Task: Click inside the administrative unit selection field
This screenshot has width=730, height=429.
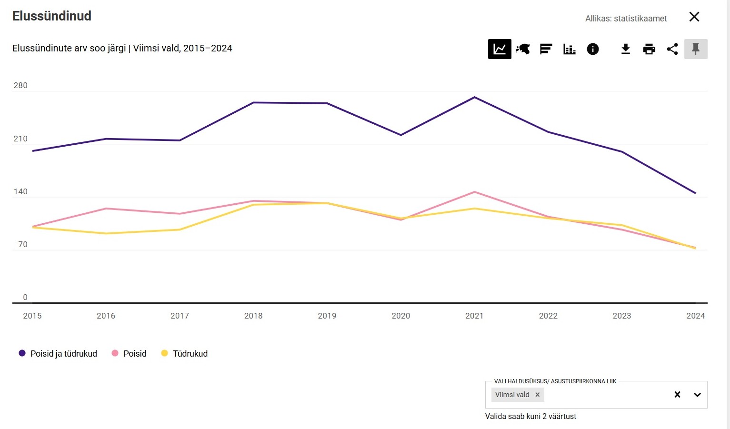Action: tap(605, 395)
